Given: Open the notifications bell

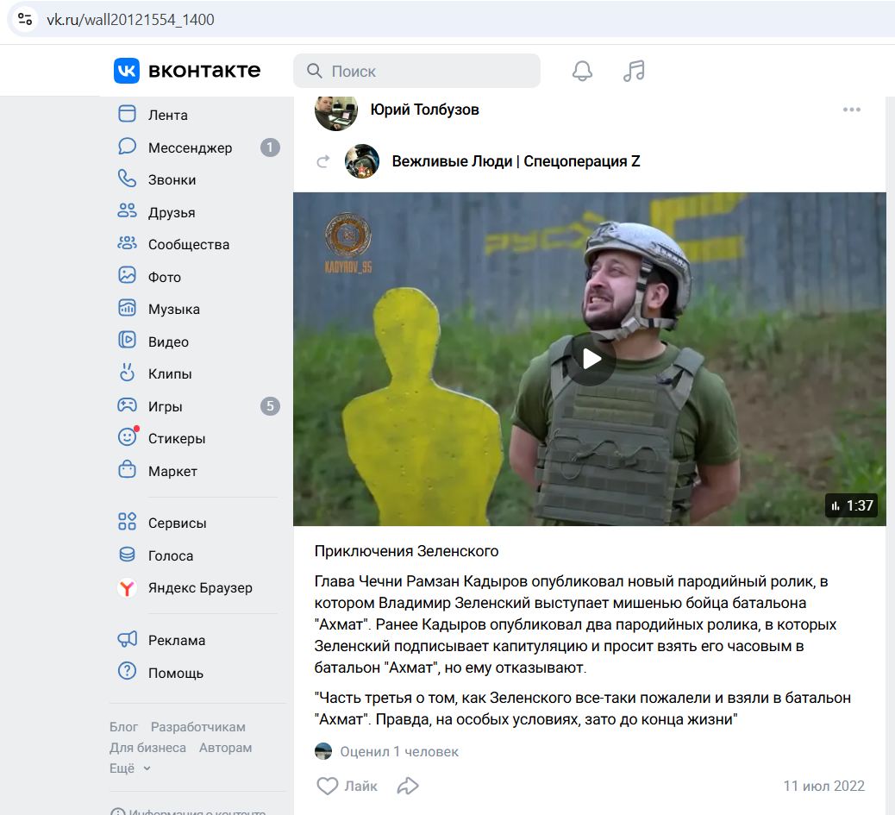Looking at the screenshot, I should [x=582, y=71].
